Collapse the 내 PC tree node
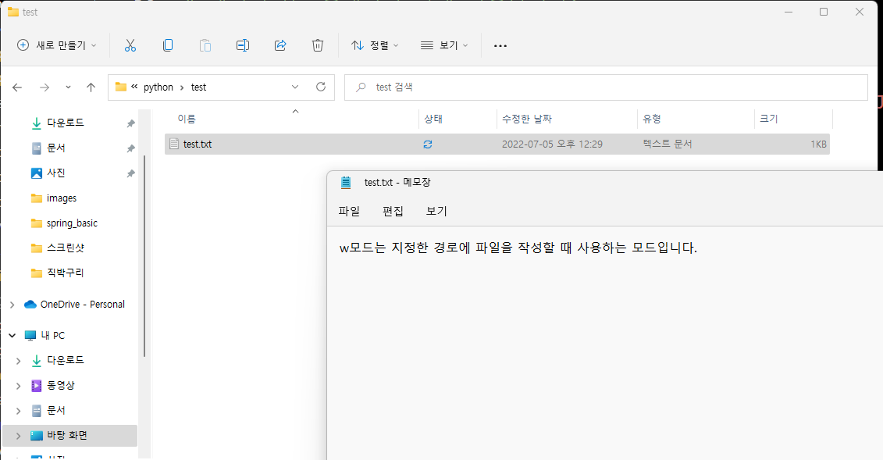Image resolution: width=883 pixels, height=460 pixels. coord(12,336)
